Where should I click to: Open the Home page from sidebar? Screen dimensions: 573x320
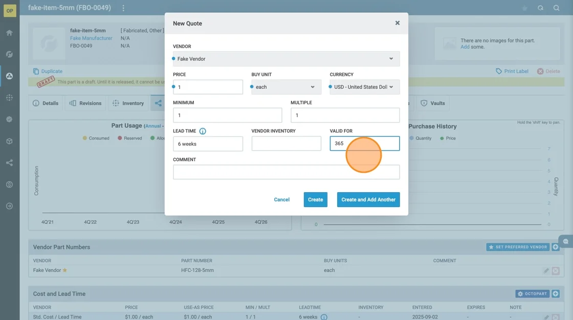click(x=9, y=33)
